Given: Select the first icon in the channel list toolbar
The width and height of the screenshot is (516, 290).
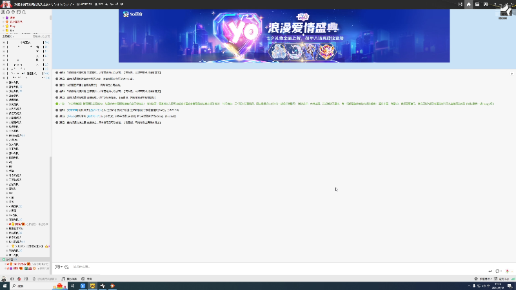Looking at the screenshot, I should point(3,12).
